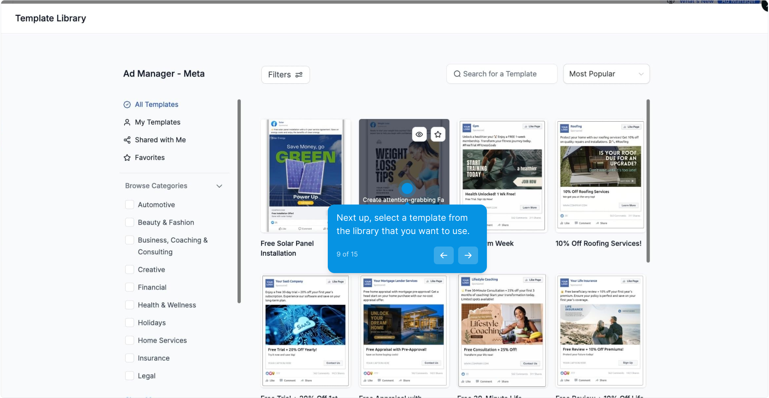Check the Financial category

pyautogui.click(x=130, y=287)
